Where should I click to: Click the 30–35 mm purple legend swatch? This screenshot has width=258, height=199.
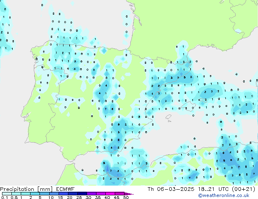click(92, 194)
